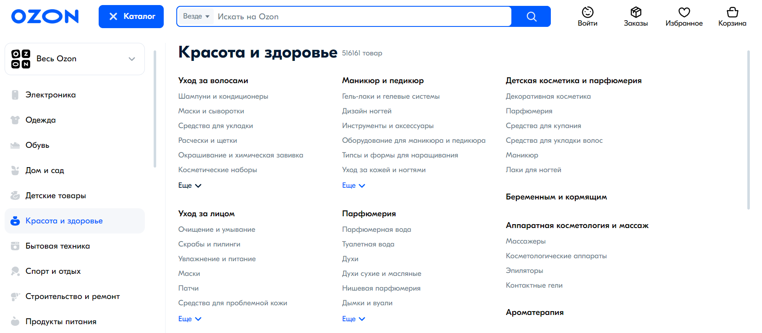Click Контактные гели
The height and width of the screenshot is (333, 762).
[x=534, y=286]
